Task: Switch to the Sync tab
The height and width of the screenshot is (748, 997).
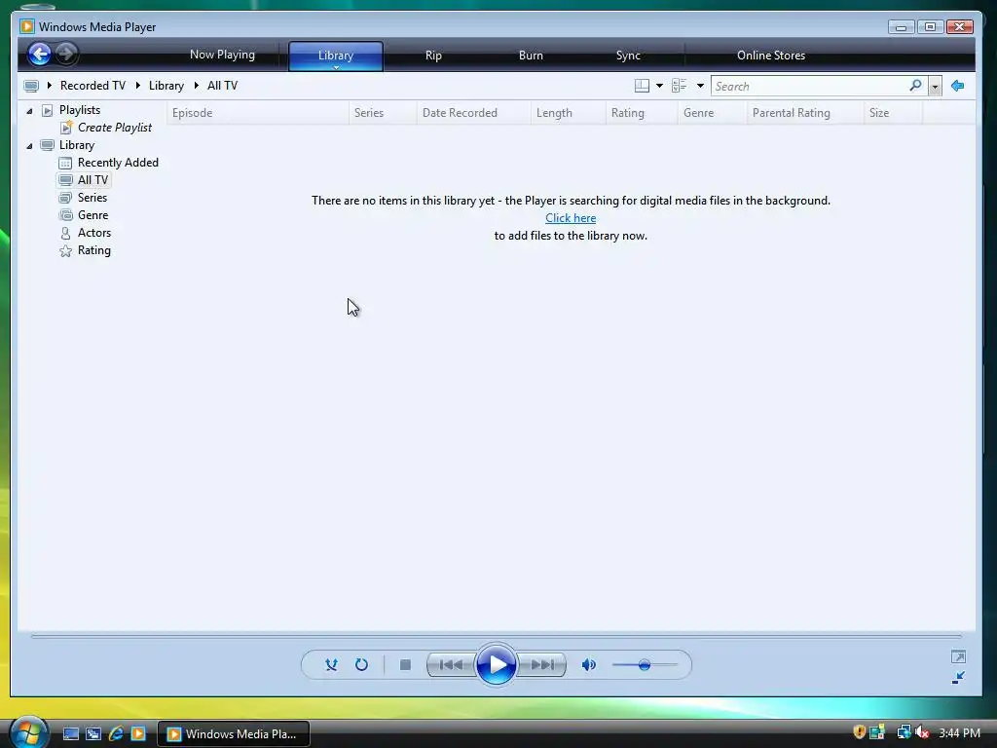Action: tap(628, 56)
